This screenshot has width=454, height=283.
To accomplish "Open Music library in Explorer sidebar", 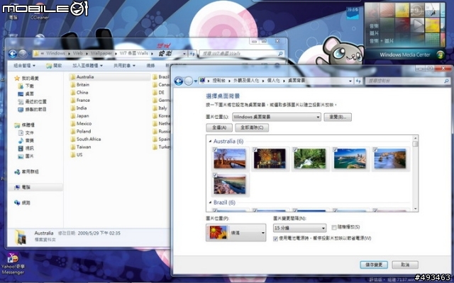I will point(26,141).
